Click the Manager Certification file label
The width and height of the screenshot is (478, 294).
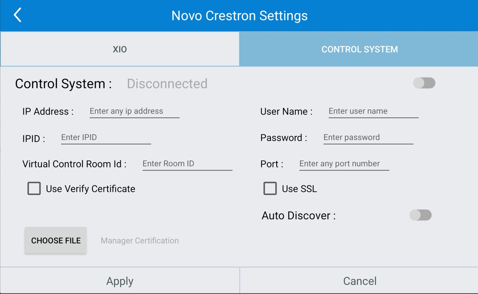140,241
